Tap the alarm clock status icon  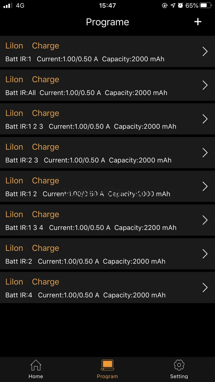click(x=180, y=6)
